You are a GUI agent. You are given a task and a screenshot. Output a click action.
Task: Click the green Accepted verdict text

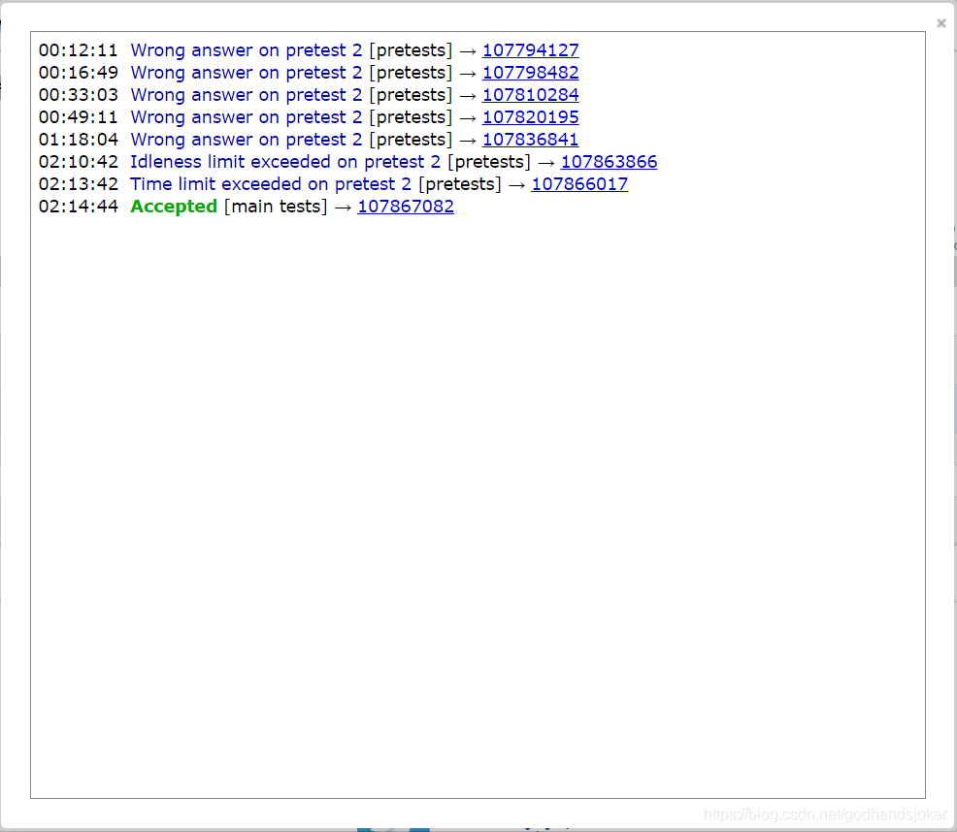point(174,207)
